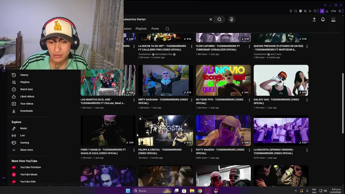Click the YouTube search magnifier button
The width and height of the screenshot is (345, 194).
pos(219,19)
